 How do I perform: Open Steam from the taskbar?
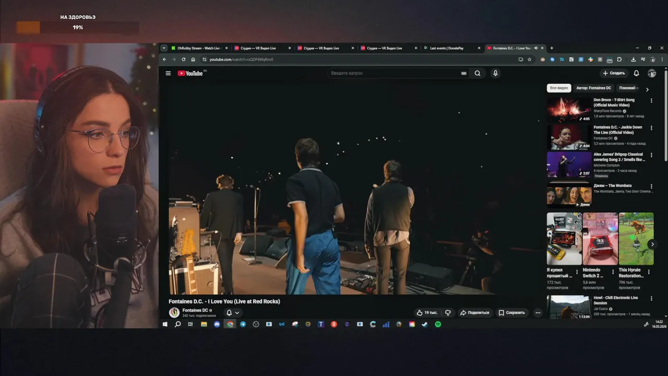point(425,324)
